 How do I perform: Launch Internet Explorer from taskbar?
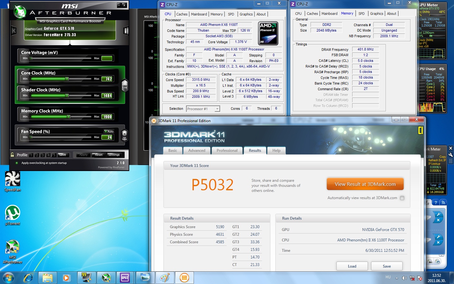tap(28, 278)
